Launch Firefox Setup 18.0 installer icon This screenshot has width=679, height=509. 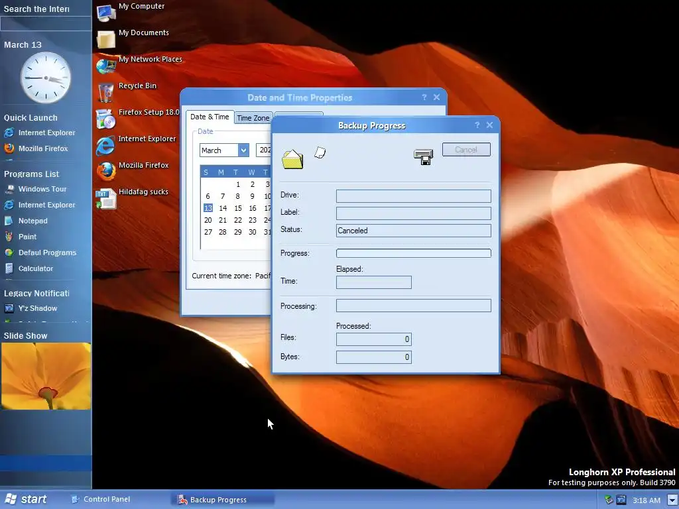(106, 119)
